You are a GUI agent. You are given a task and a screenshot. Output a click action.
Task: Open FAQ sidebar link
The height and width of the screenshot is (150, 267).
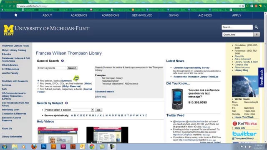click(4, 89)
